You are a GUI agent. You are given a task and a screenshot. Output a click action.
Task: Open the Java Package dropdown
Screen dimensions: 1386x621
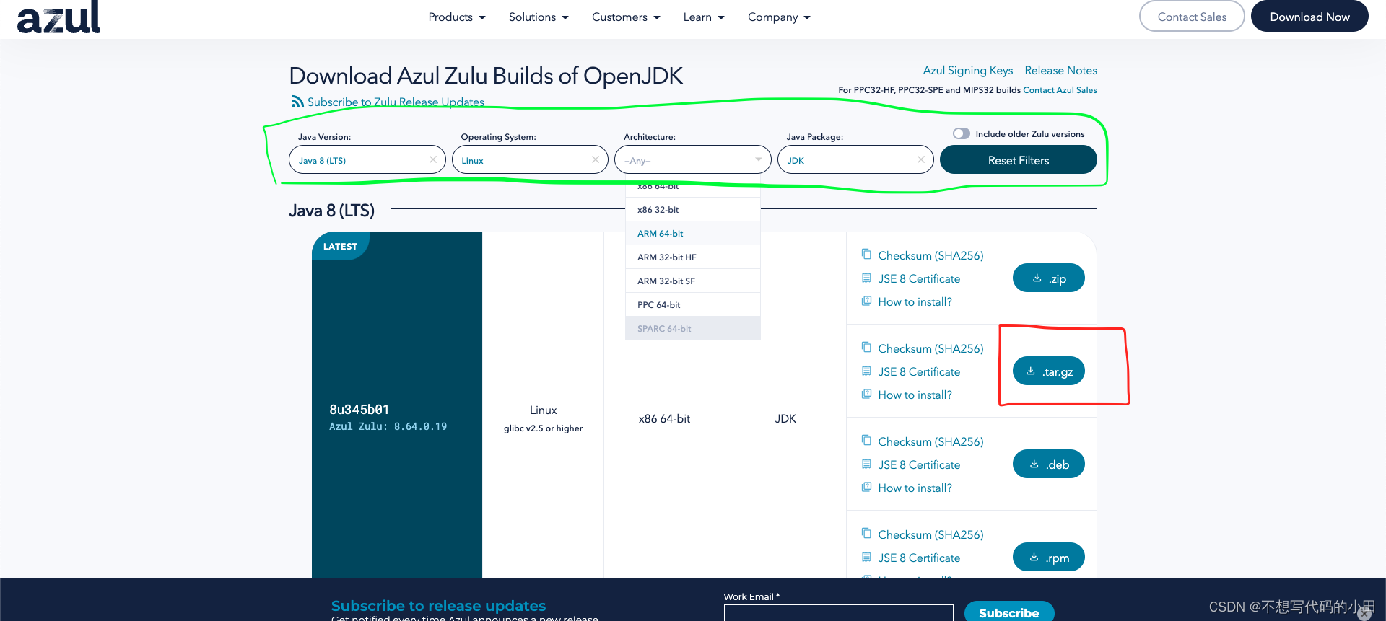(855, 159)
